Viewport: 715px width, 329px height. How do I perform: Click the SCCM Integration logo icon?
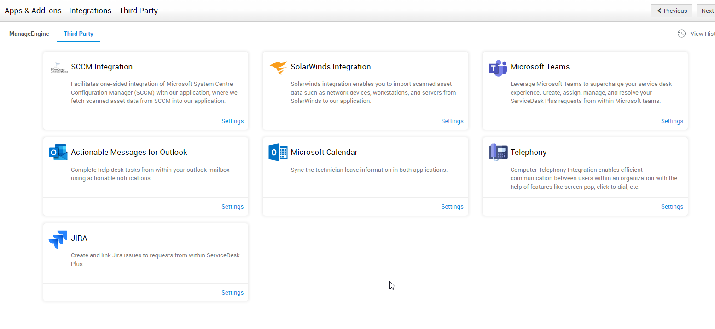tap(58, 68)
